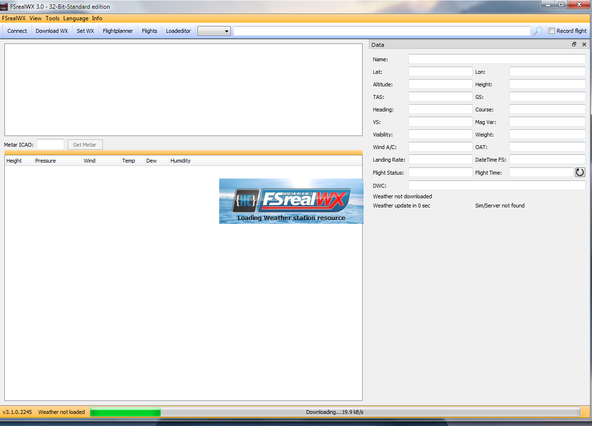Viewport: 592px width, 426px height.
Task: Click the 'Weather not loaded' status text
Action: tap(62, 412)
